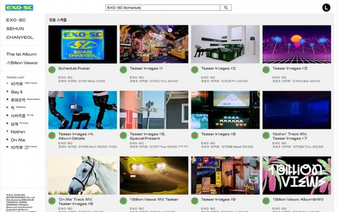
Task: Open the user profile avatar icon
Action: [x=326, y=8]
